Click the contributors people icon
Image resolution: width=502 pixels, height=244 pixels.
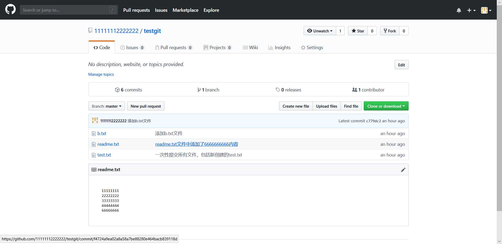pos(355,90)
